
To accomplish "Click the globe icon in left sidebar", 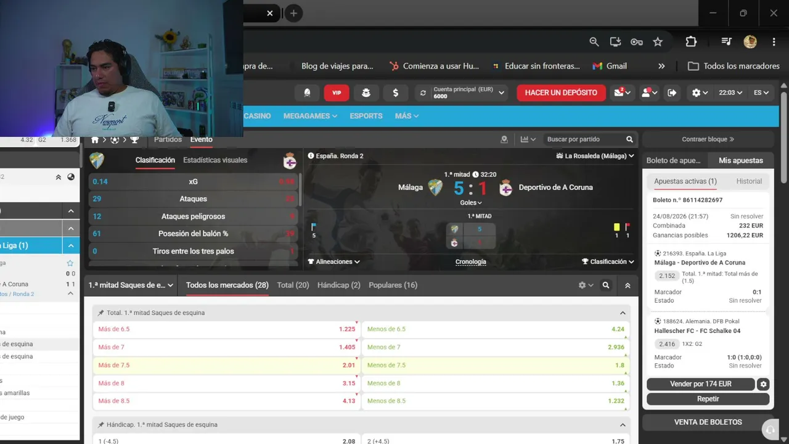I will coord(71,177).
